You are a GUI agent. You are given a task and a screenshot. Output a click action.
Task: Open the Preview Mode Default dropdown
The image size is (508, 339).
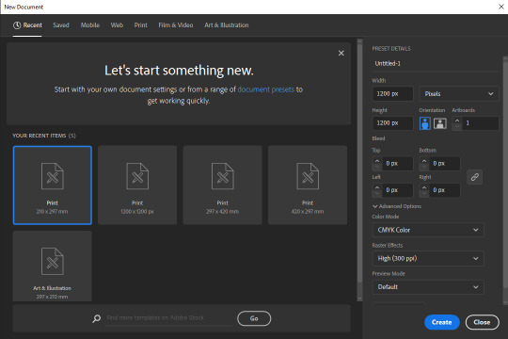tap(428, 287)
